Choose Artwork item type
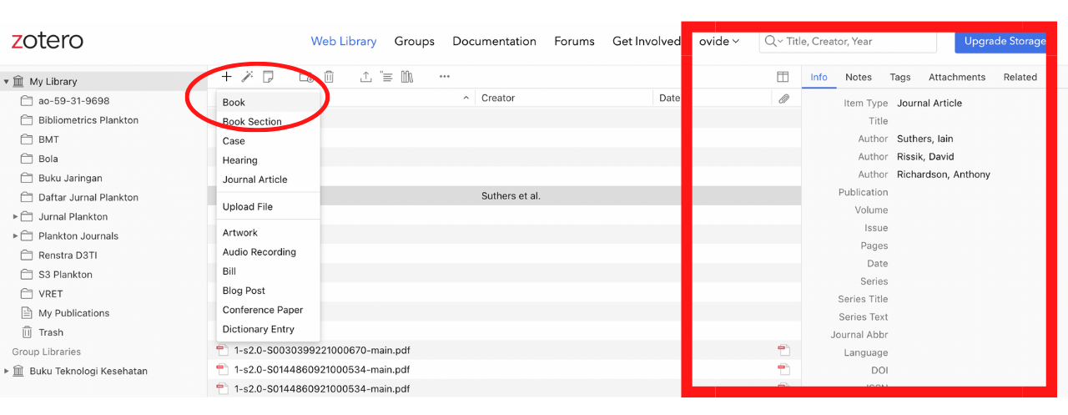The height and width of the screenshot is (415, 1068). [x=268, y=233]
